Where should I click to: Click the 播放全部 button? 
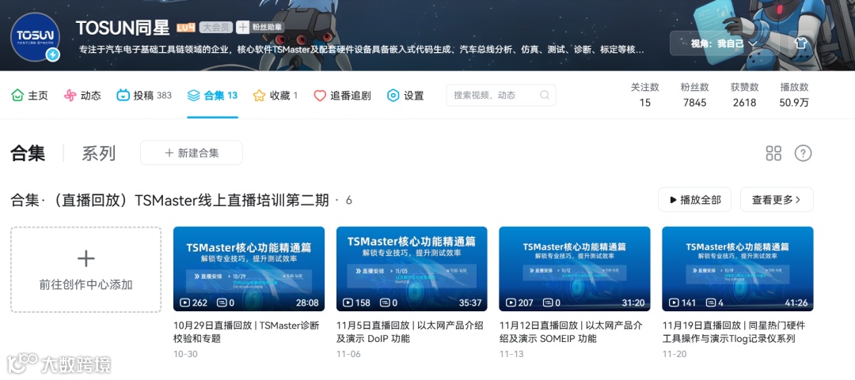[x=695, y=200]
